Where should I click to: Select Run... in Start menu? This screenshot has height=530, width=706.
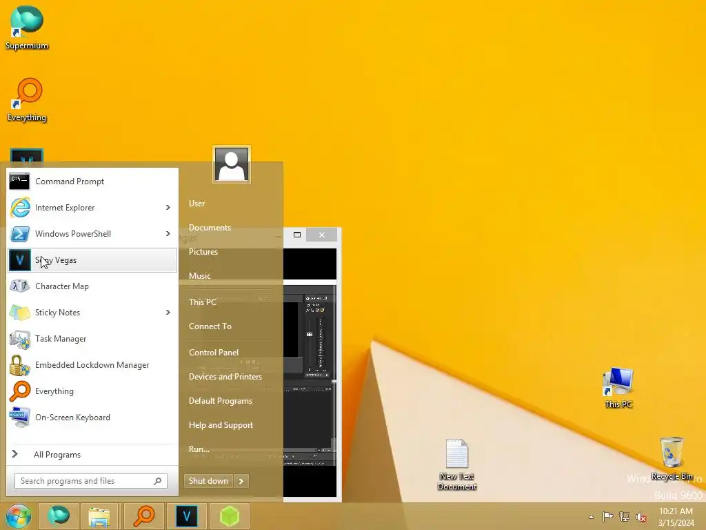click(x=199, y=449)
